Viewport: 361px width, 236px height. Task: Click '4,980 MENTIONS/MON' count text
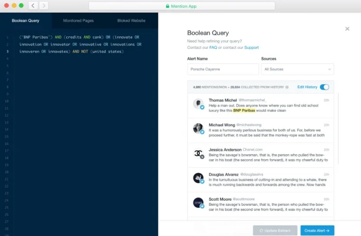[210, 87]
